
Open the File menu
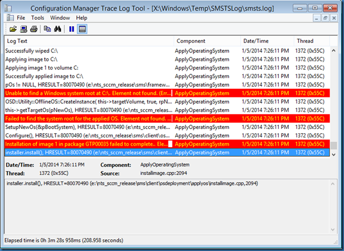21,18
